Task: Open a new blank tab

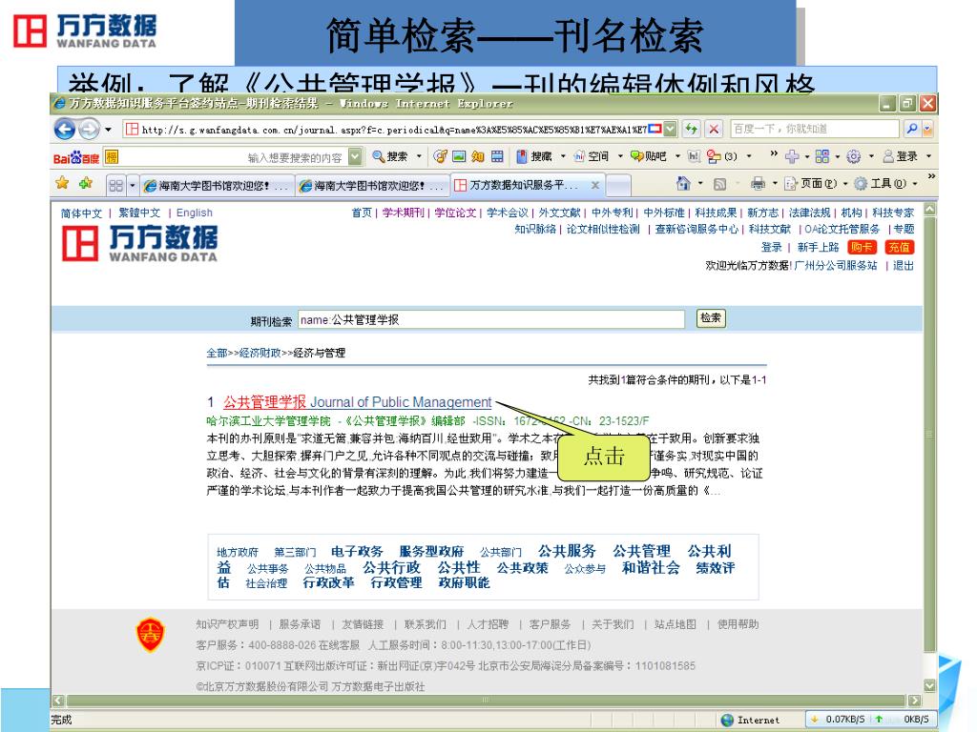Action: click(x=618, y=186)
